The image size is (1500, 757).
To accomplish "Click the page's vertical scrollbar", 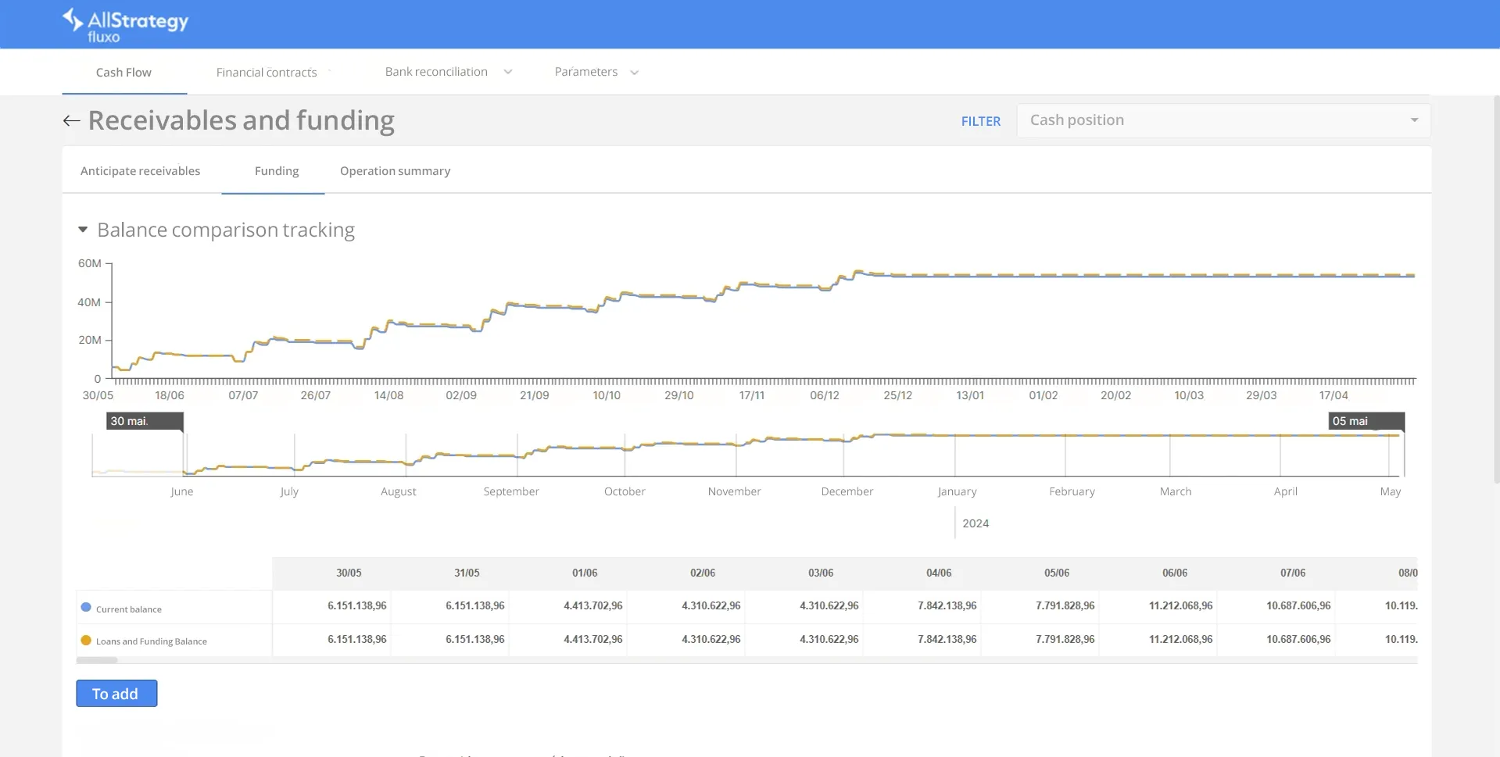I will [x=1495, y=289].
